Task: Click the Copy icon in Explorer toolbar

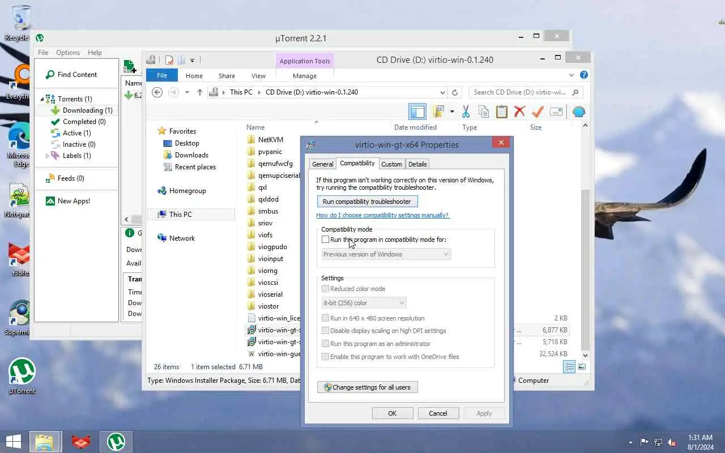Action: coord(484,112)
